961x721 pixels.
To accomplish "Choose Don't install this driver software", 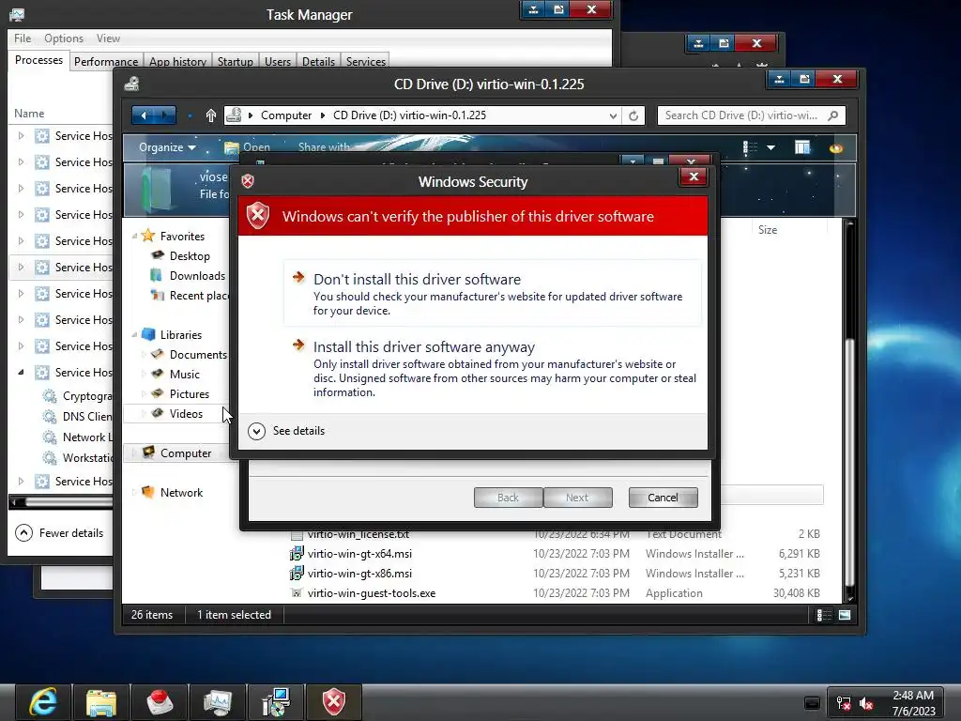I will coord(492,293).
